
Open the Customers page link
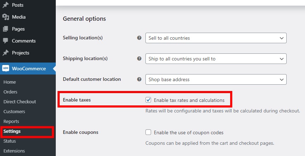click(14, 112)
